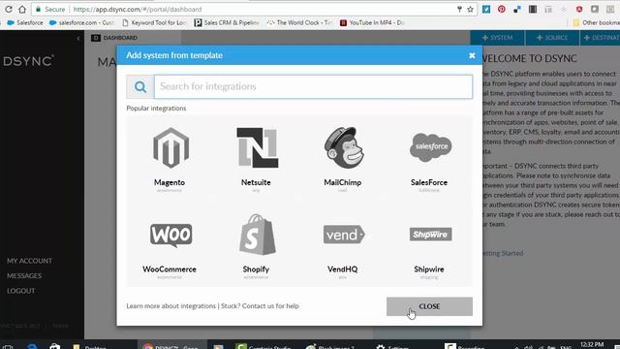Switch to the DASHBOARD tab
620x349 pixels.
click(x=114, y=38)
